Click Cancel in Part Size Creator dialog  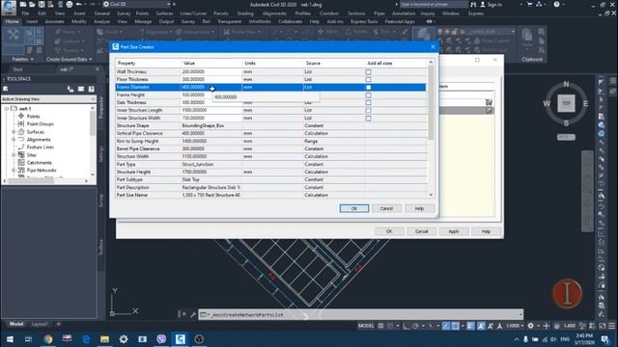coord(386,208)
